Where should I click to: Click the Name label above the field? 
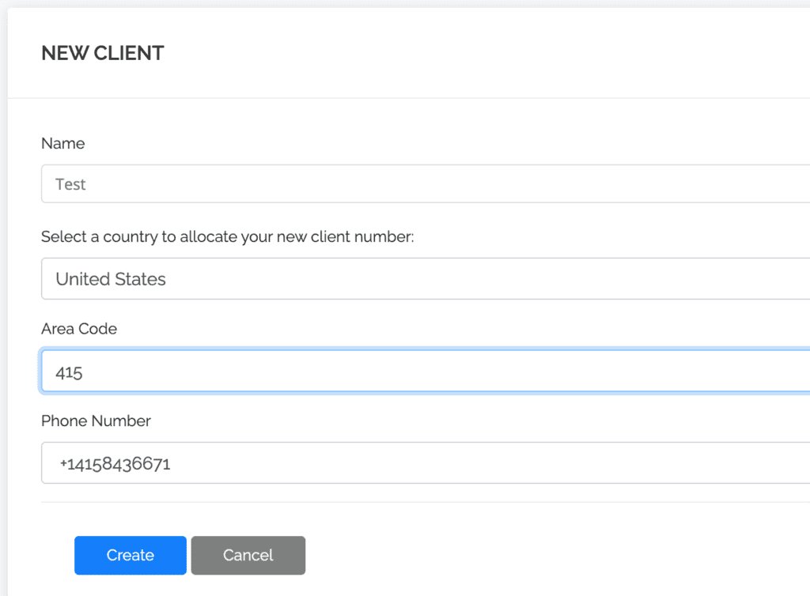[62, 144]
